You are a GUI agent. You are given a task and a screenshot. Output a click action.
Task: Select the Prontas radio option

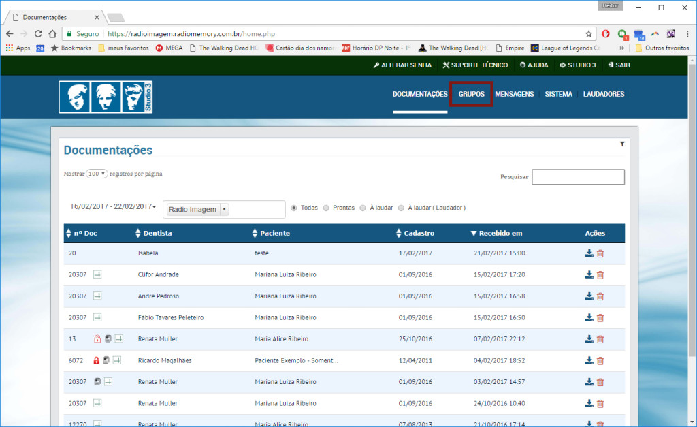(326, 208)
